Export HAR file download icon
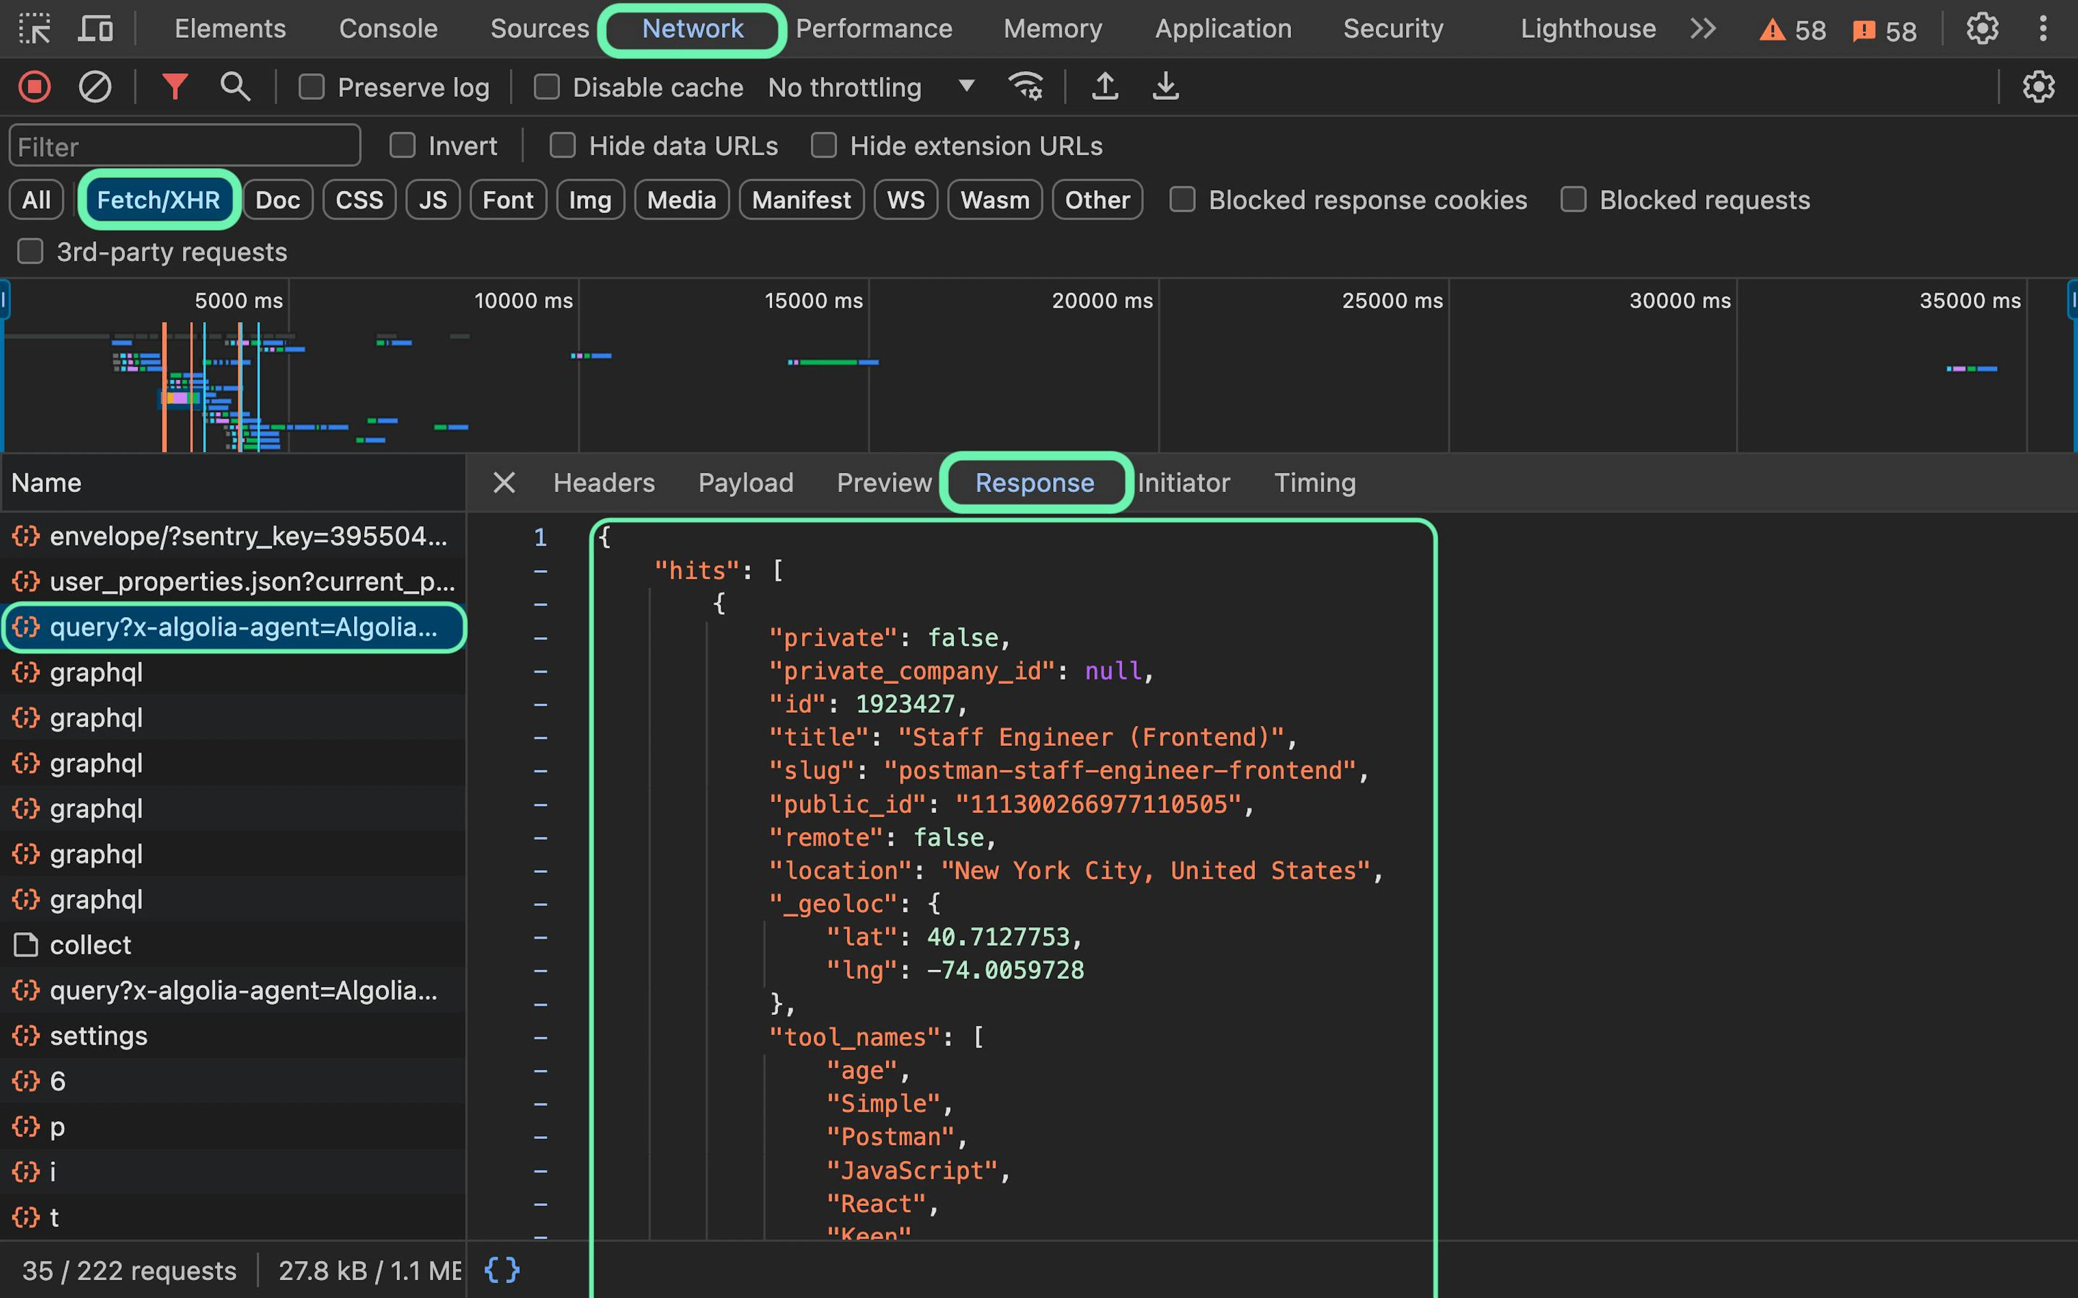This screenshot has height=1298, width=2078. [1165, 87]
